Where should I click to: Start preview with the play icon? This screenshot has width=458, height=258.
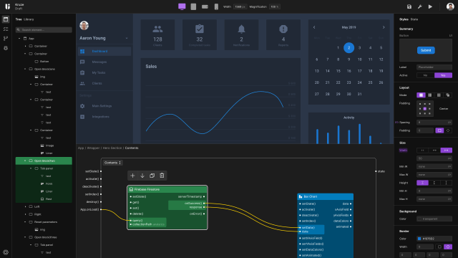tap(430, 6)
